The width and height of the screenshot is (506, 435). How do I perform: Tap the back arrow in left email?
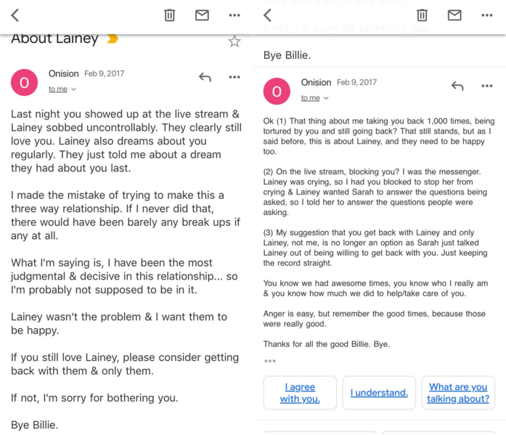(x=15, y=15)
